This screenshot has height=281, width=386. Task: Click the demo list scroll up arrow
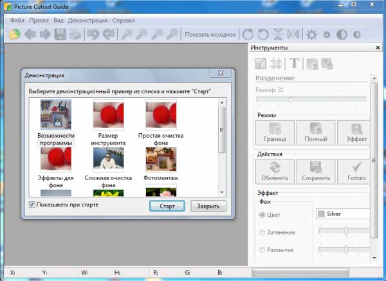[222, 102]
